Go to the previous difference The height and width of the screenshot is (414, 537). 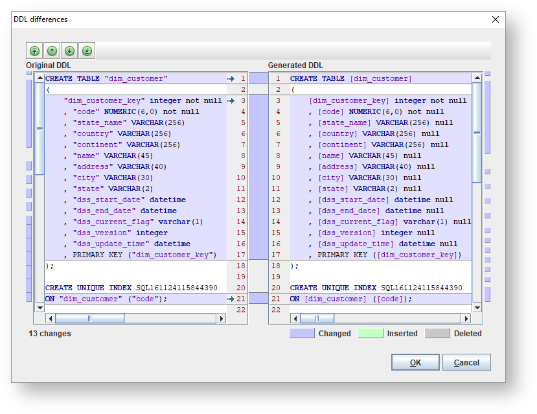(x=52, y=51)
